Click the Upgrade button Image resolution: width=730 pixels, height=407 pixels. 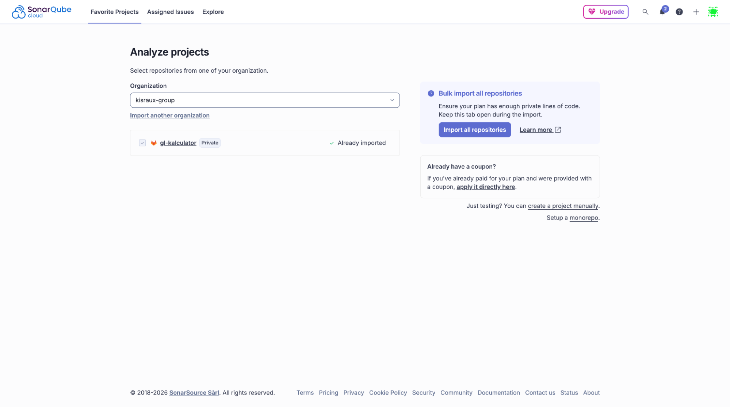(x=606, y=12)
